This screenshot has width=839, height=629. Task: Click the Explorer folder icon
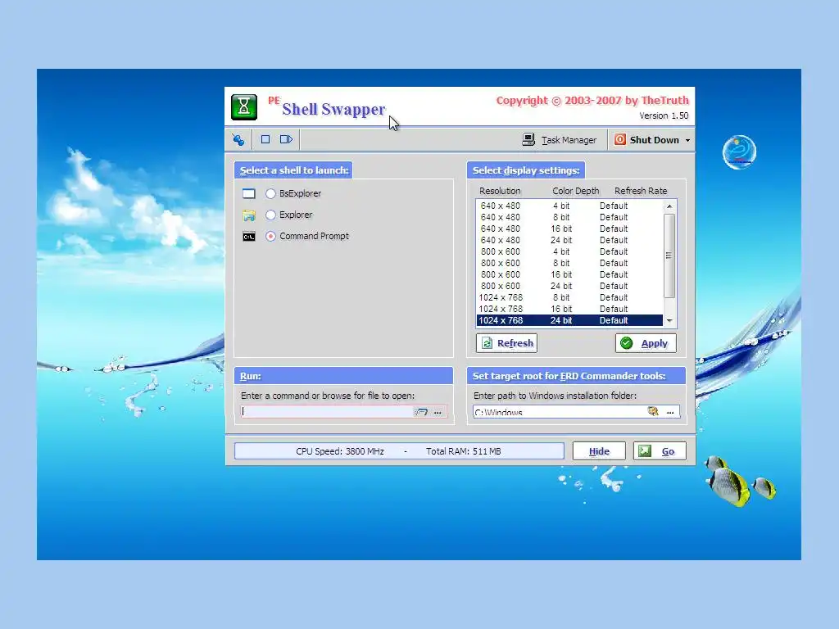pos(249,215)
